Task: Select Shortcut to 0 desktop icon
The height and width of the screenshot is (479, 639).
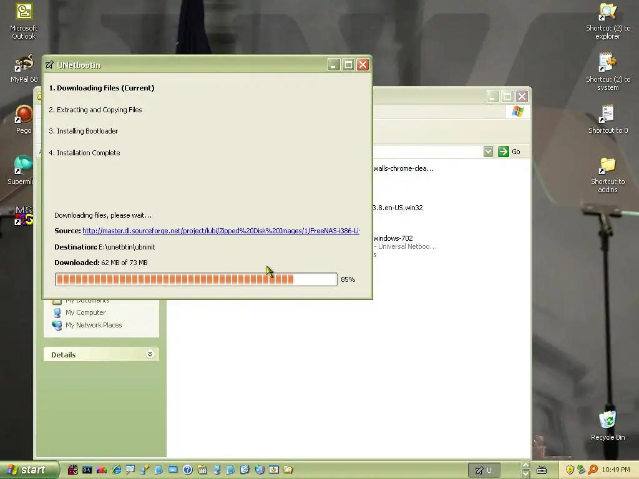Action: 608,119
